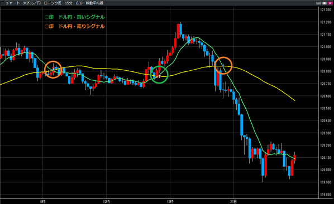
Task: Maximize the chart window
Action: click(324, 3)
